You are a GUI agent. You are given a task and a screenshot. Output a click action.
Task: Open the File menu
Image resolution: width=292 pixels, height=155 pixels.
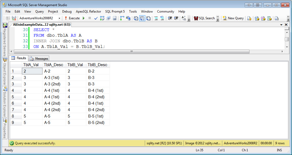(x=8, y=12)
